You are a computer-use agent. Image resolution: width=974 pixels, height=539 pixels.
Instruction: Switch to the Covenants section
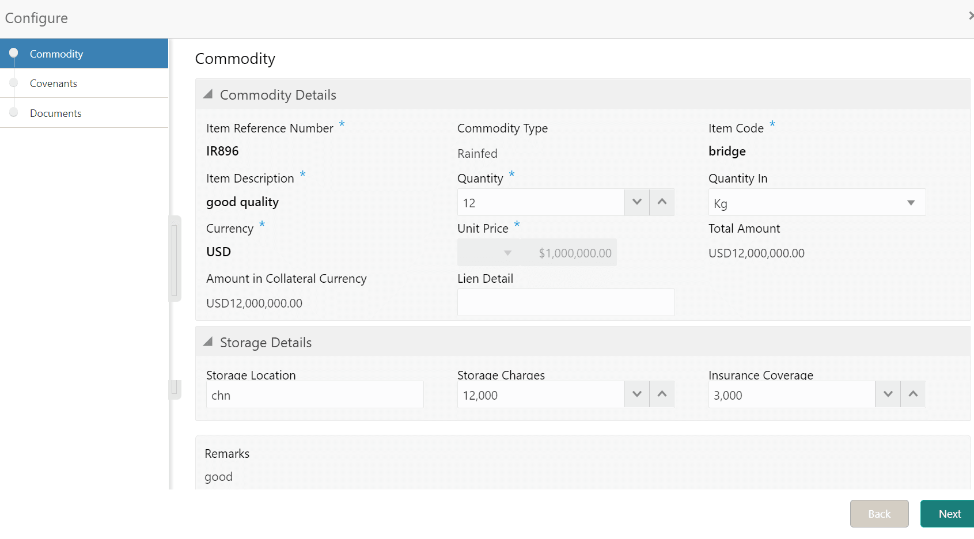tap(54, 83)
